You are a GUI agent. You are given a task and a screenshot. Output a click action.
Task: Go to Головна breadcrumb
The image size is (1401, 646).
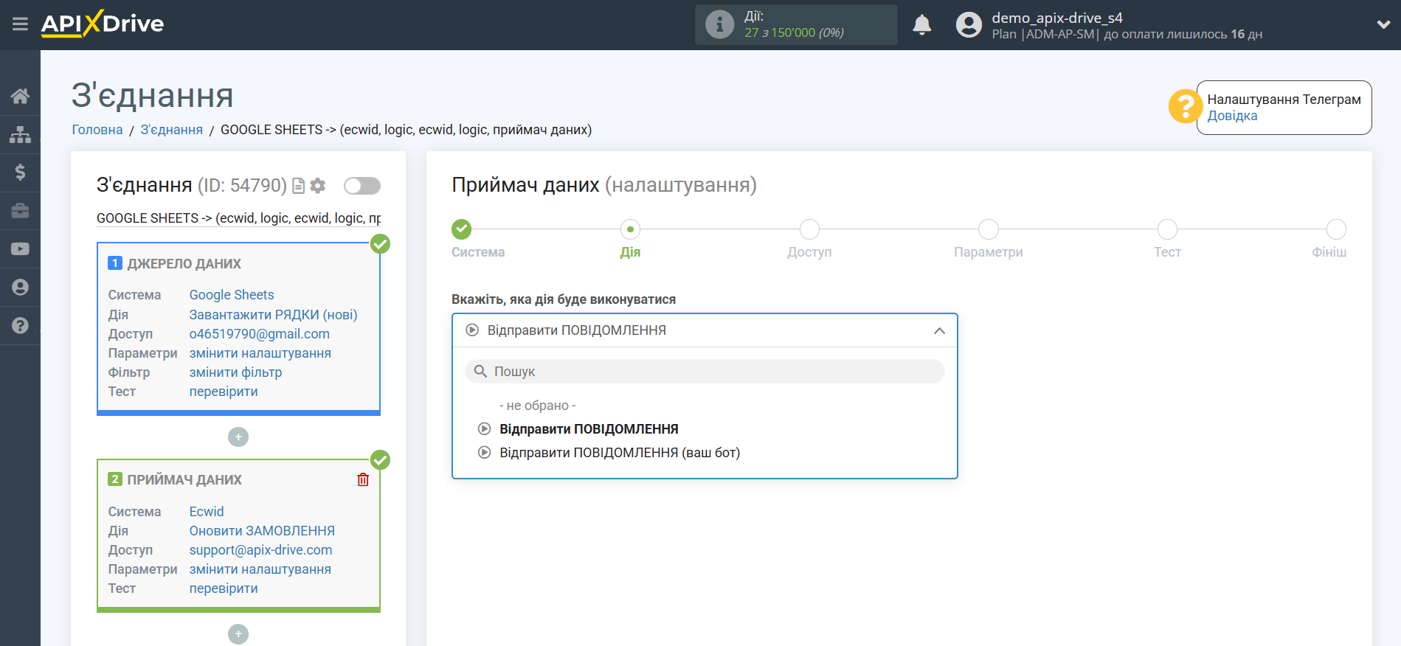coord(97,130)
